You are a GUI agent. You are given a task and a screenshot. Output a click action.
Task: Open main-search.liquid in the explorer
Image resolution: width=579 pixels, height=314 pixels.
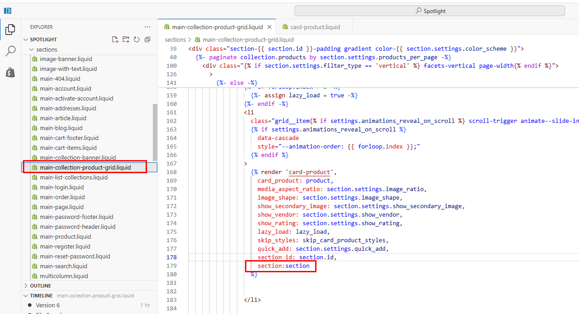(x=63, y=266)
